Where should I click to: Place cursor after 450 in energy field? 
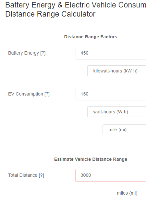point(89,53)
